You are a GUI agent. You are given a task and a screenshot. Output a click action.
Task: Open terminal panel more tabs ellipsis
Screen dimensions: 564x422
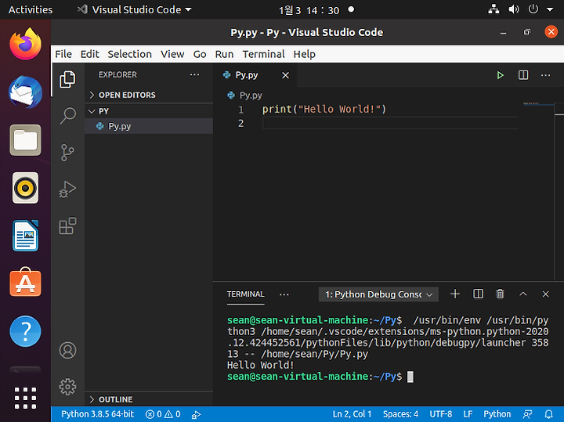(284, 294)
